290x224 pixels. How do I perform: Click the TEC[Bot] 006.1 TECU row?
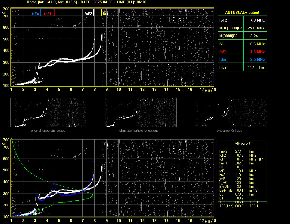(x=238, y=202)
